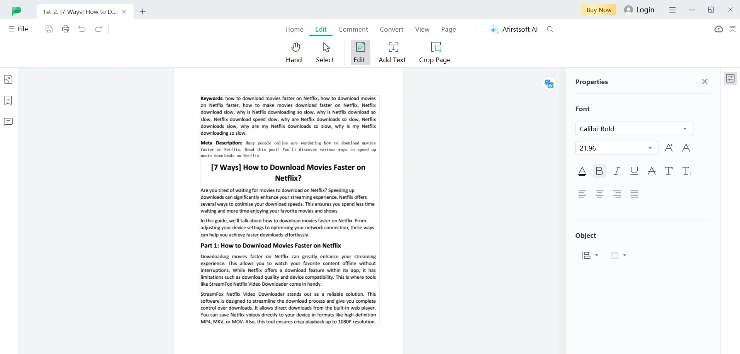The width and height of the screenshot is (740, 354).
Task: Click the Redo arrow icon
Action: pyautogui.click(x=98, y=29)
